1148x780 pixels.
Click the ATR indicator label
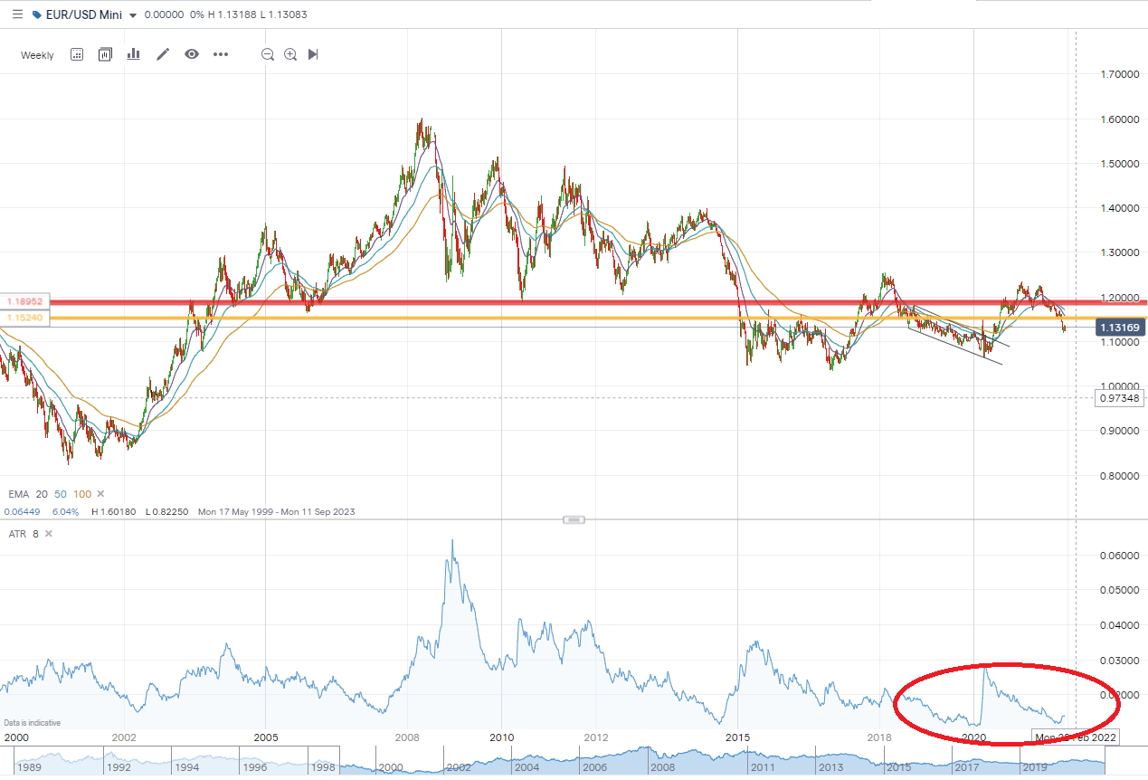(17, 534)
